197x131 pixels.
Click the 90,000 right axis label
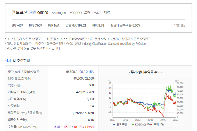coord(180,83)
